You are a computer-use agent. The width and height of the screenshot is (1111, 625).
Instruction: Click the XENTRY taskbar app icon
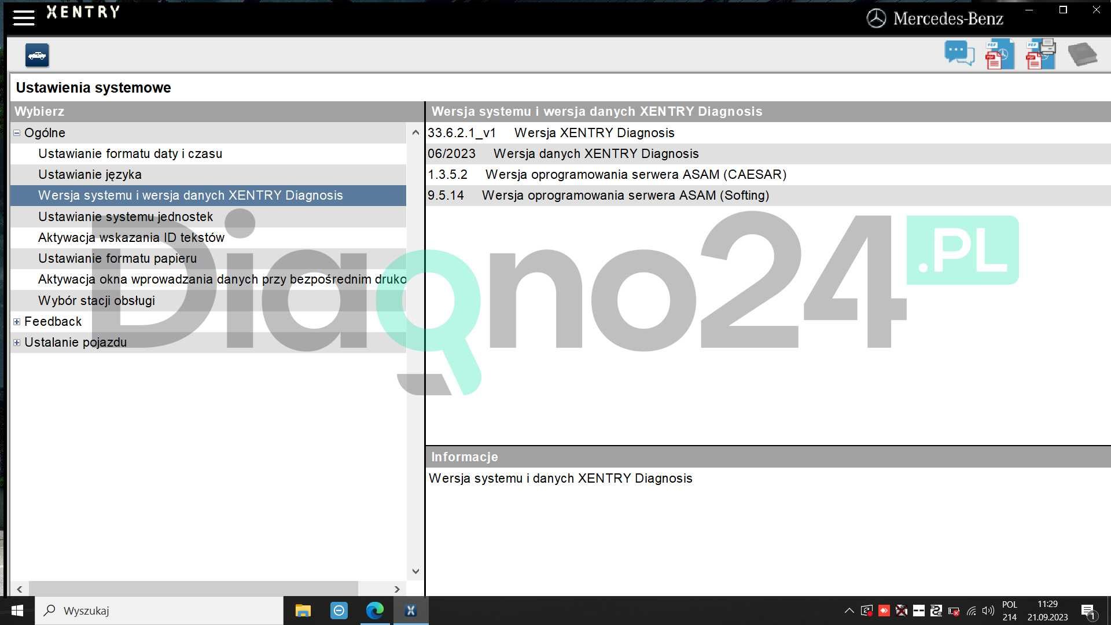[411, 611]
